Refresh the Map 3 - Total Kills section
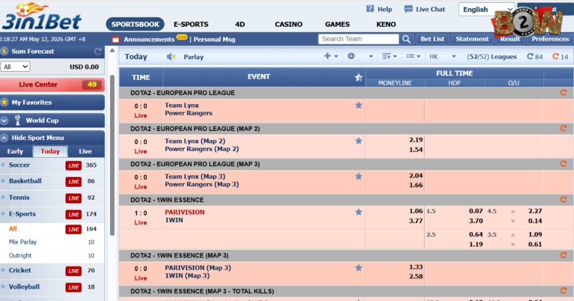574x301 pixels. (563, 291)
